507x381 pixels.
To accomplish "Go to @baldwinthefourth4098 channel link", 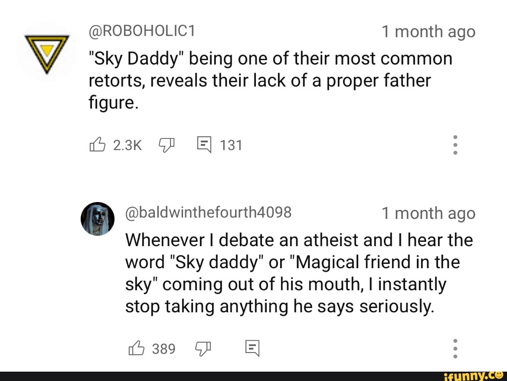I will (x=208, y=213).
